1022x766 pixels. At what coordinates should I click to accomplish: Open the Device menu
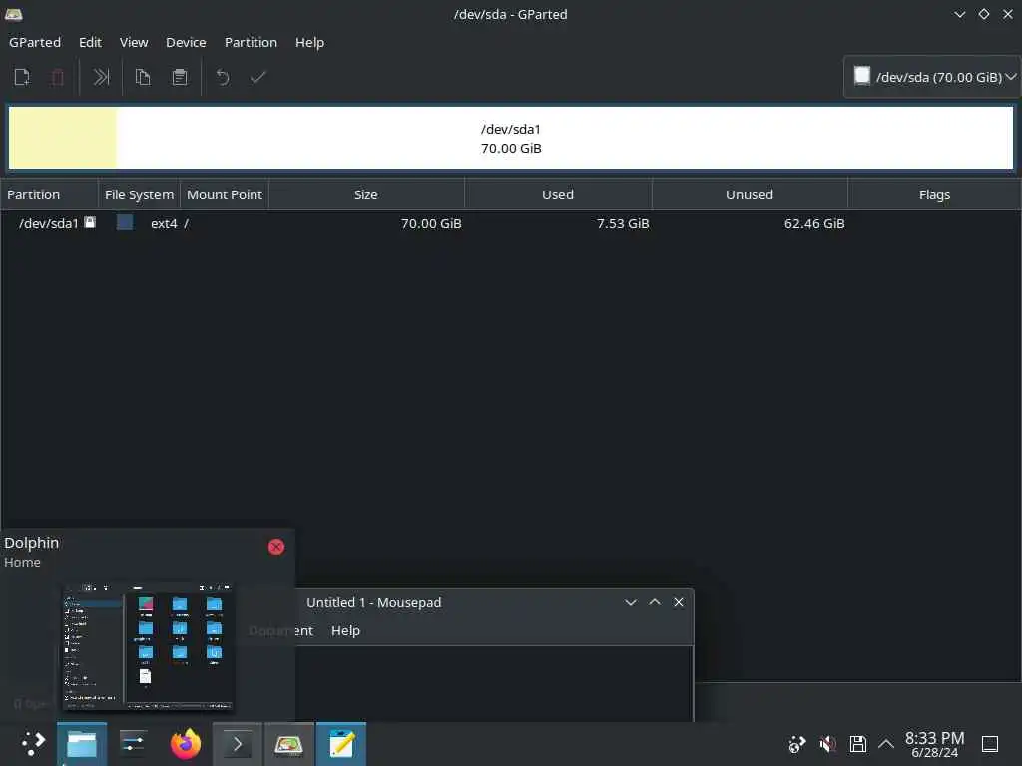tap(186, 42)
